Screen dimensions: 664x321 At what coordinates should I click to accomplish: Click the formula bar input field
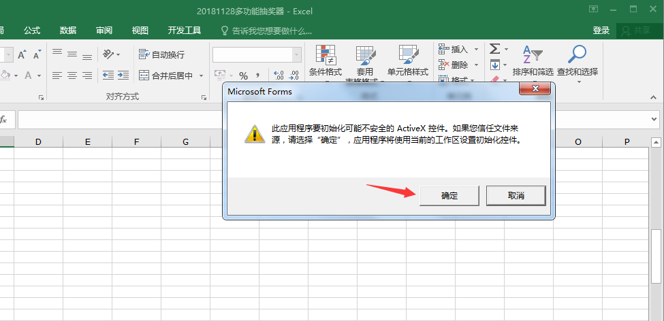click(x=333, y=120)
